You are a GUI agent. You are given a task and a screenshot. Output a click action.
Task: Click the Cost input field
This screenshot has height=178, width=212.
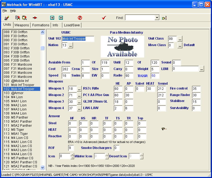(x=66, y=69)
